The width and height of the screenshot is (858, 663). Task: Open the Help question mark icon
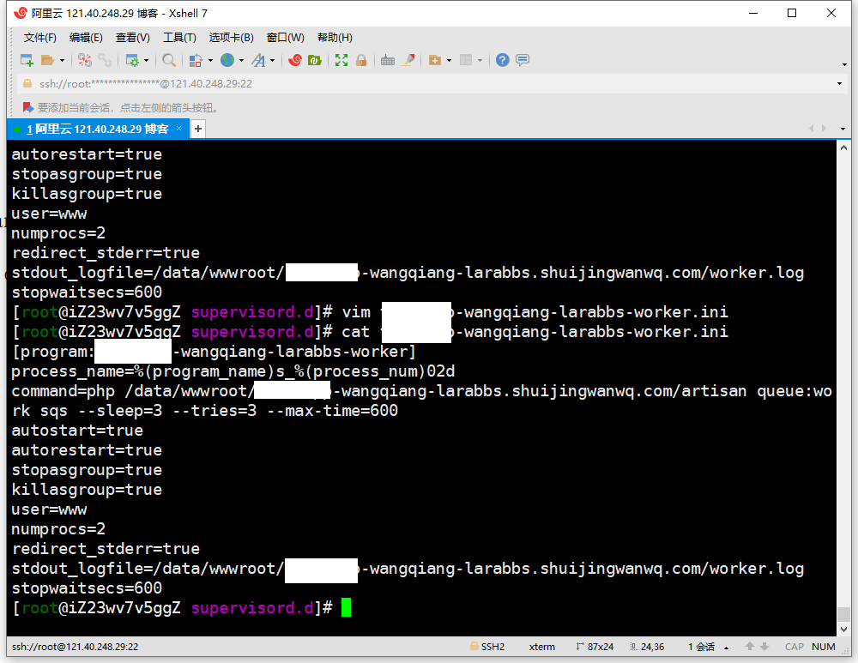pyautogui.click(x=503, y=60)
